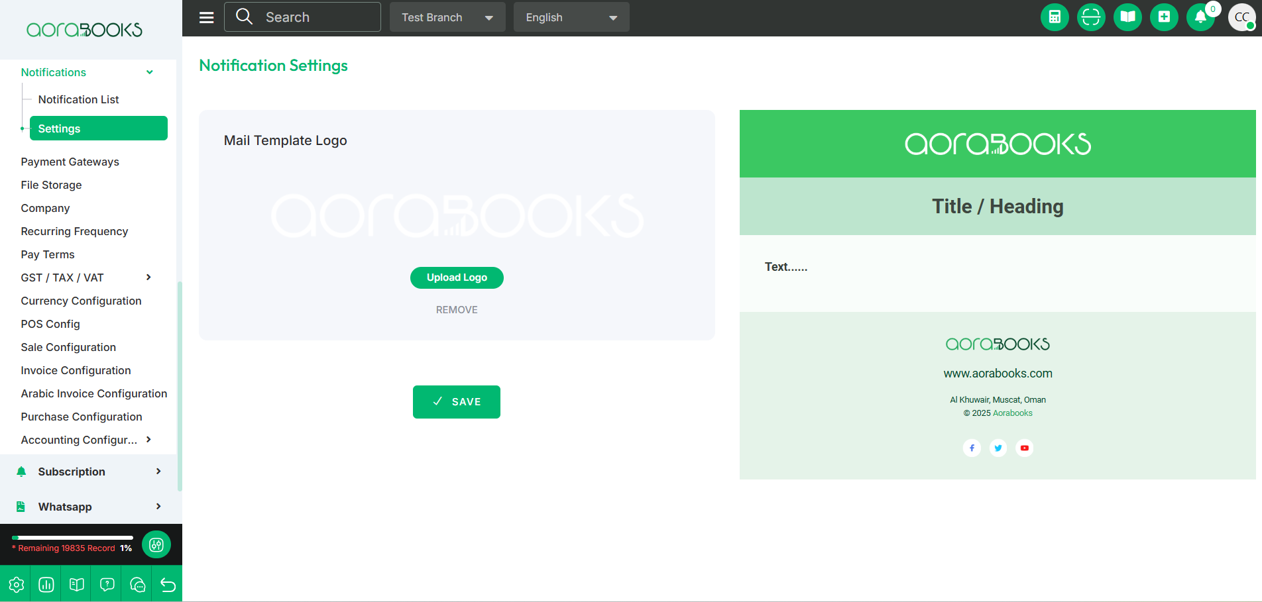Image resolution: width=1262 pixels, height=602 pixels.
Task: Click www.aorabooks.com link in preview
Action: (998, 374)
